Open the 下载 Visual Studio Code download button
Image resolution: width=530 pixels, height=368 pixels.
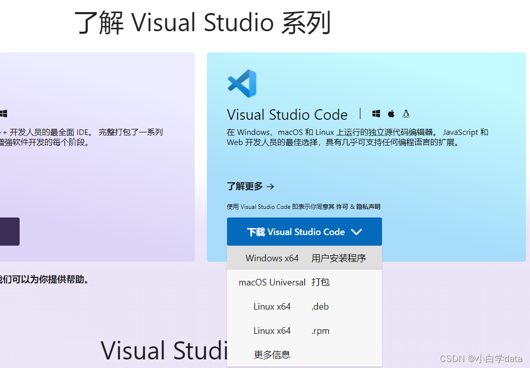[x=304, y=232]
